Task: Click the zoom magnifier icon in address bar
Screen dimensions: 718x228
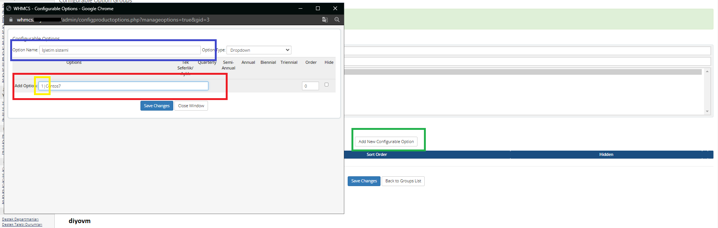Action: point(337,20)
